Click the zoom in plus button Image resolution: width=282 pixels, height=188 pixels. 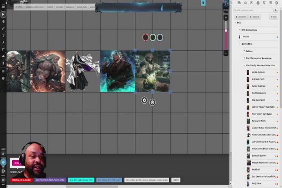(226, 18)
